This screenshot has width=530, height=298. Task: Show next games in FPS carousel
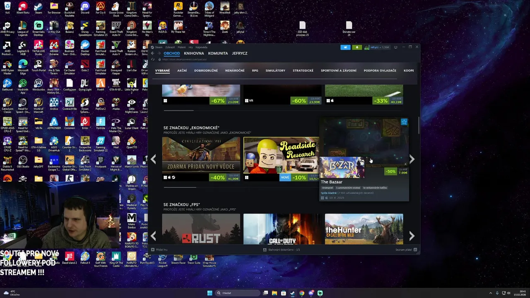pos(412,236)
